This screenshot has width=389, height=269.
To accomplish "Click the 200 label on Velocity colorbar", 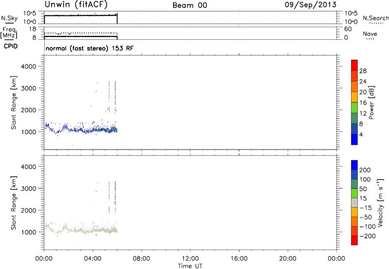I will point(365,170).
